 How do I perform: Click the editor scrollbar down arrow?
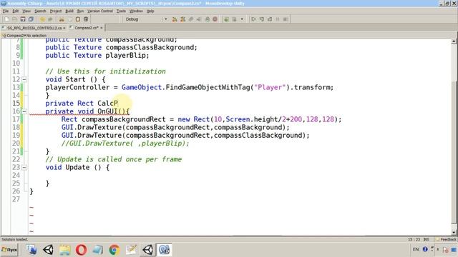(x=454, y=232)
